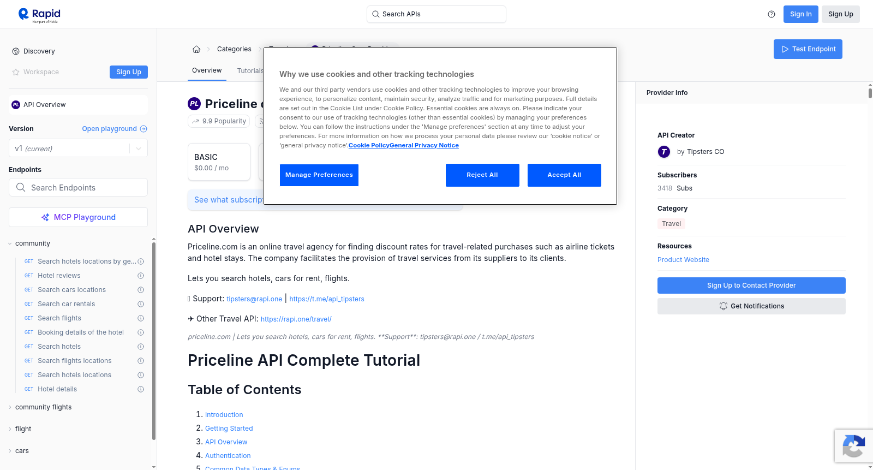Click info icon for Search car rentals
Viewport: 873px width, 470px height.
click(x=141, y=304)
